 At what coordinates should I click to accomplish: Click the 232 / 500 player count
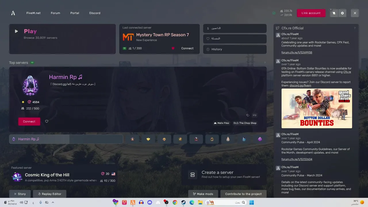point(30,108)
